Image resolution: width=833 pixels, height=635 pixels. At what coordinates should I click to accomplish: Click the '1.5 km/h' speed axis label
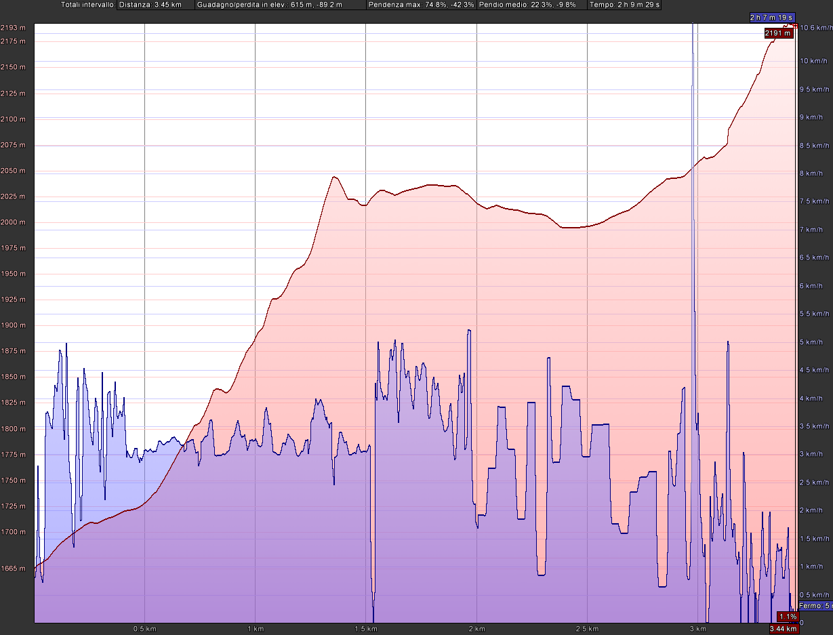point(815,539)
